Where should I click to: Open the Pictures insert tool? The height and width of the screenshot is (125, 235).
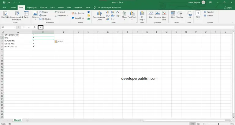(35, 15)
